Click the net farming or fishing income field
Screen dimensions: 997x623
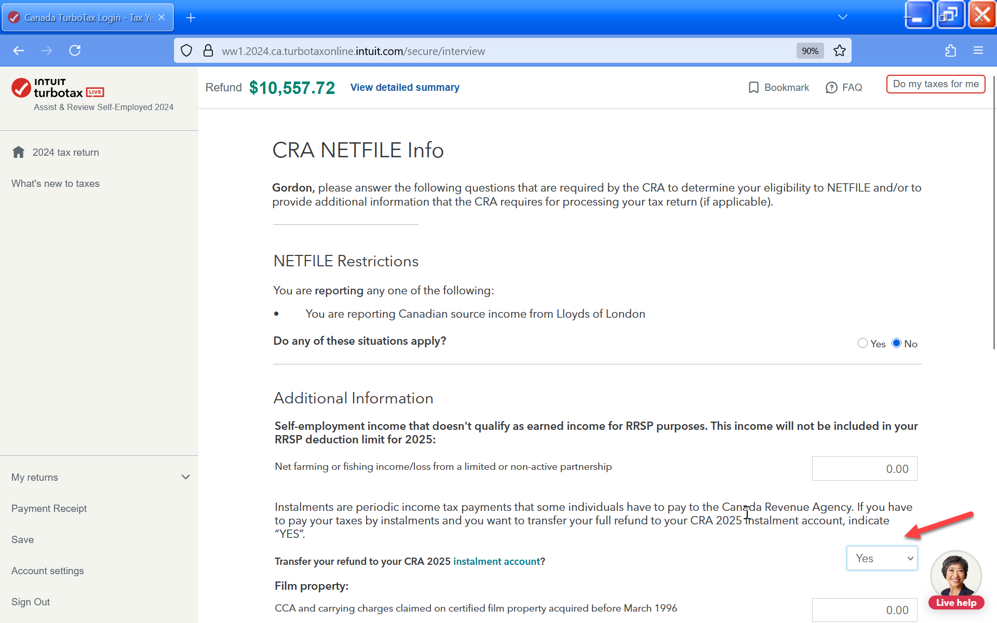[x=865, y=469]
